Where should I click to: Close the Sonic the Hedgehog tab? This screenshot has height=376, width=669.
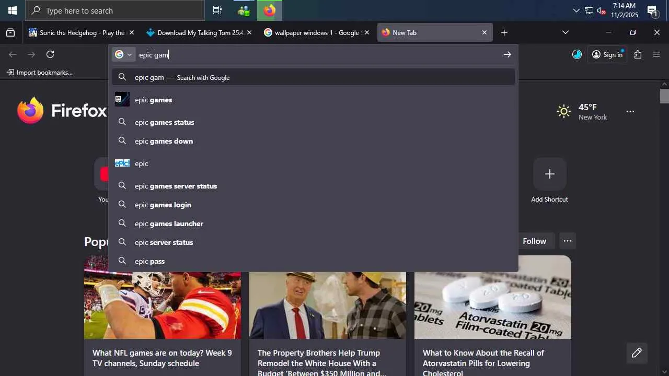pyautogui.click(x=132, y=32)
